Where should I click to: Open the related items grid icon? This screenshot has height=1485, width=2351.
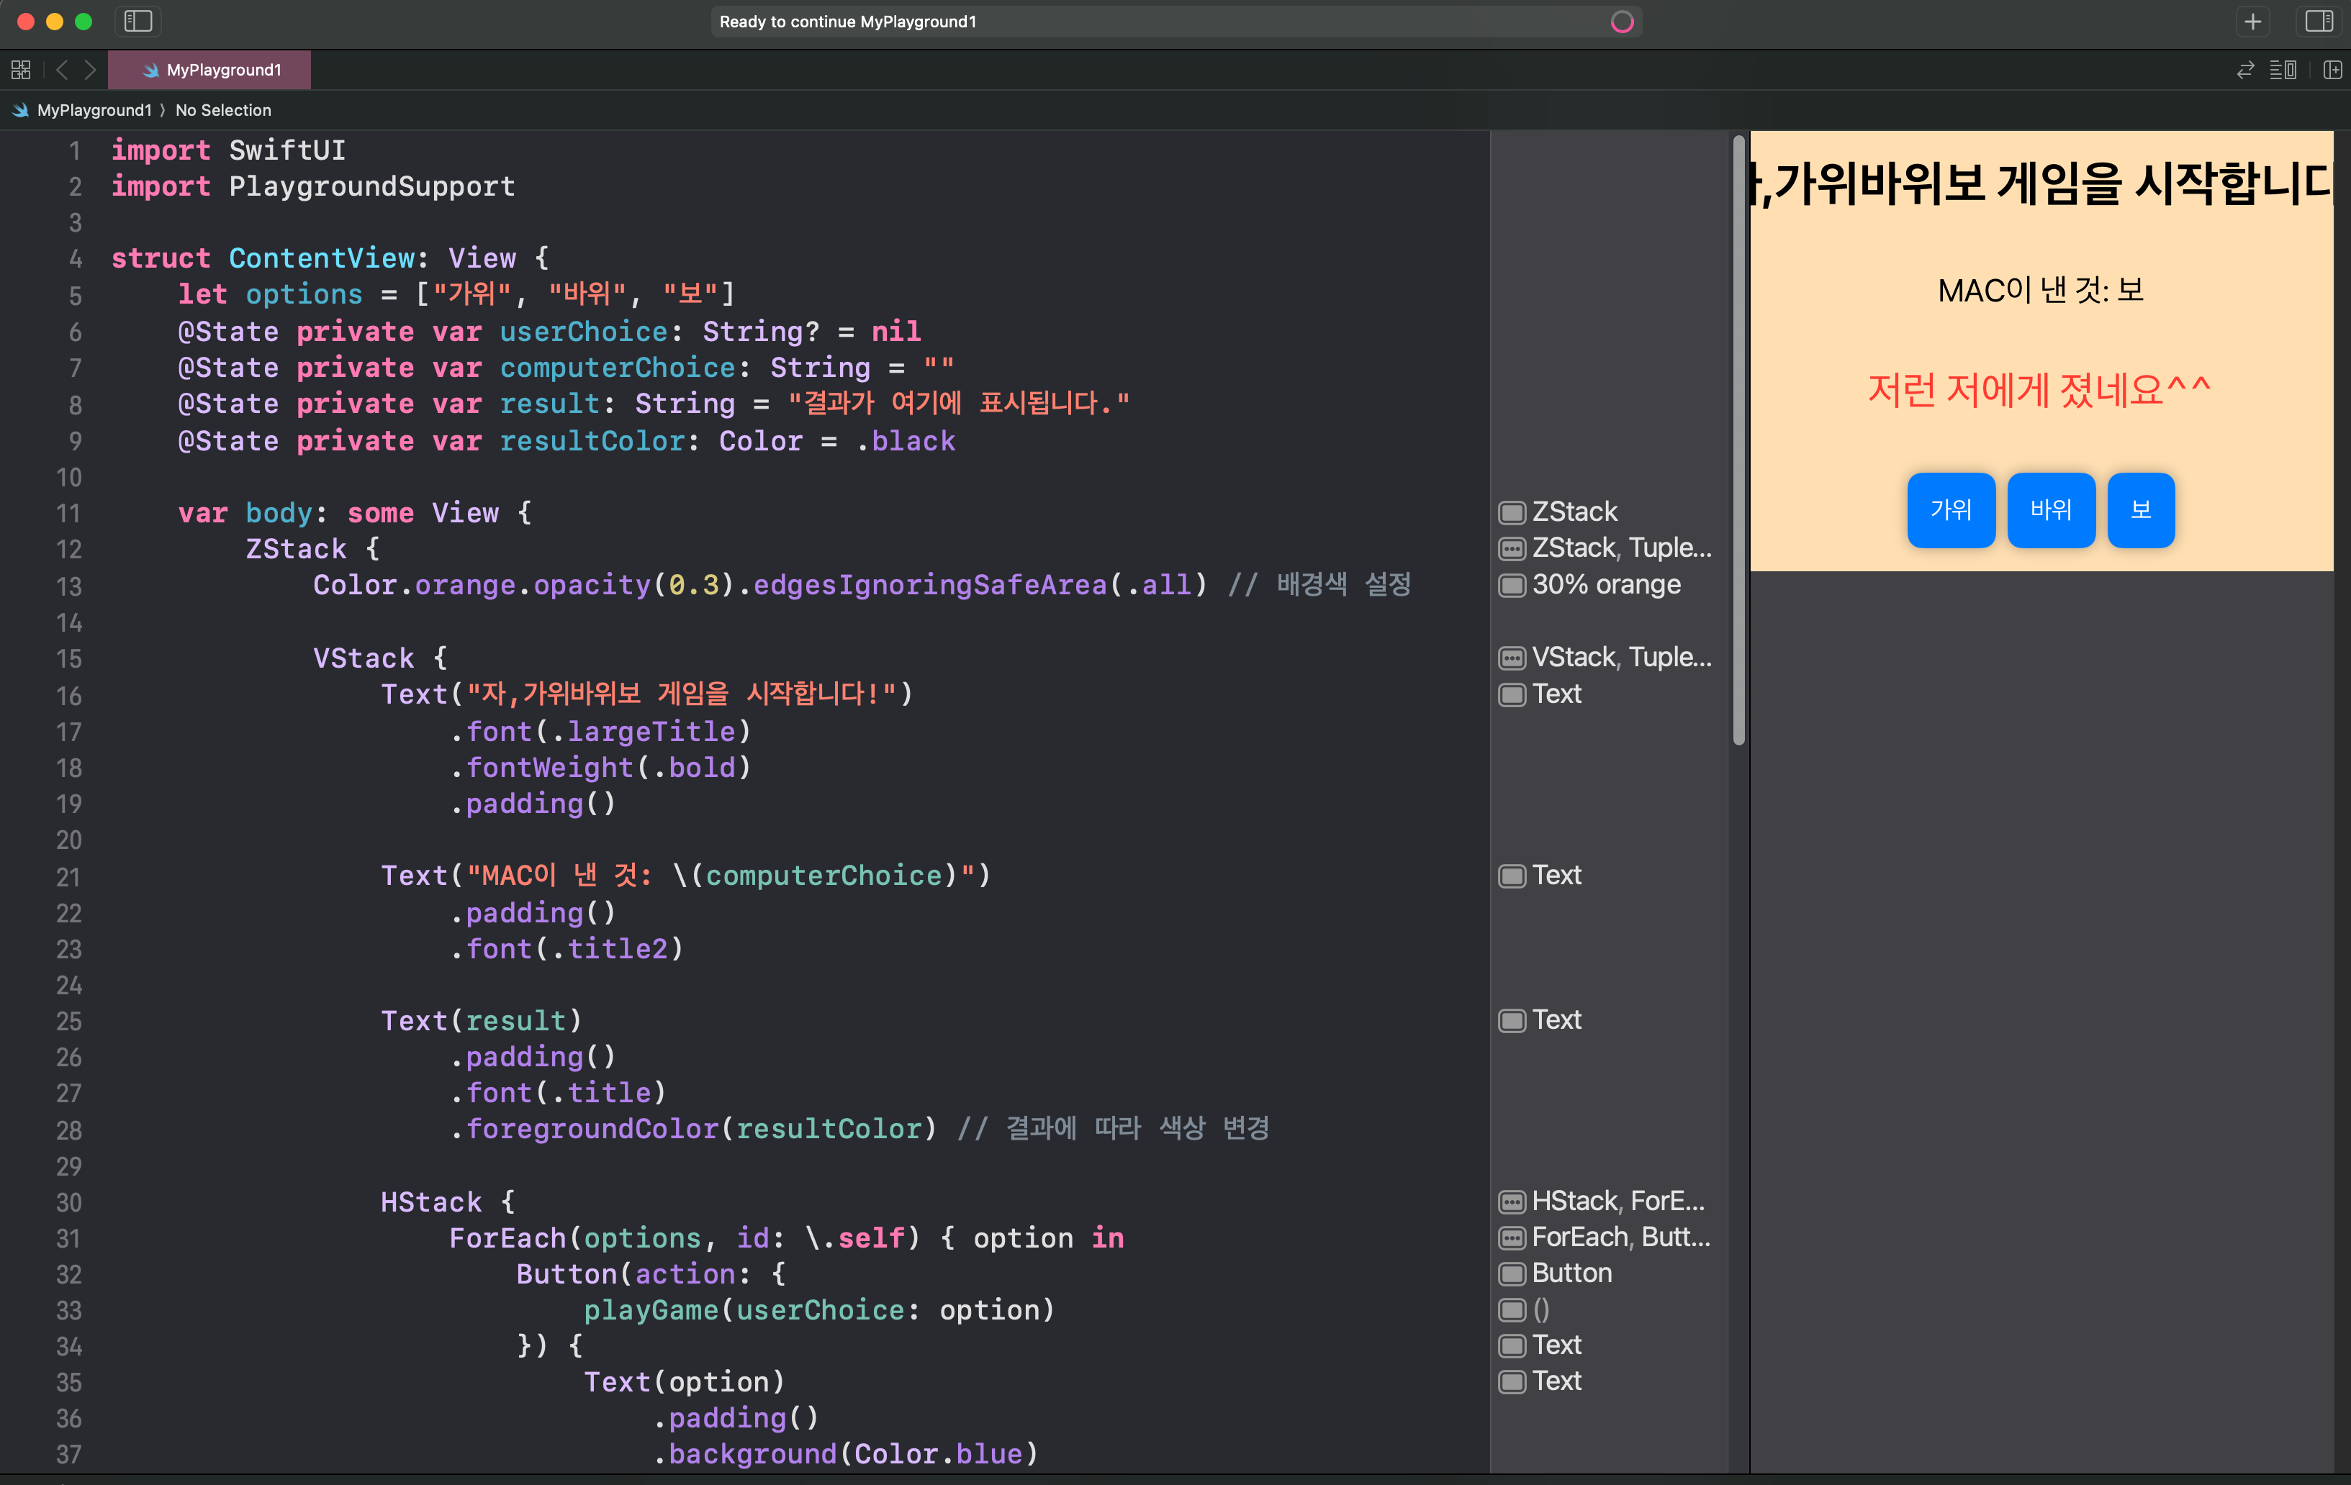pos(20,69)
